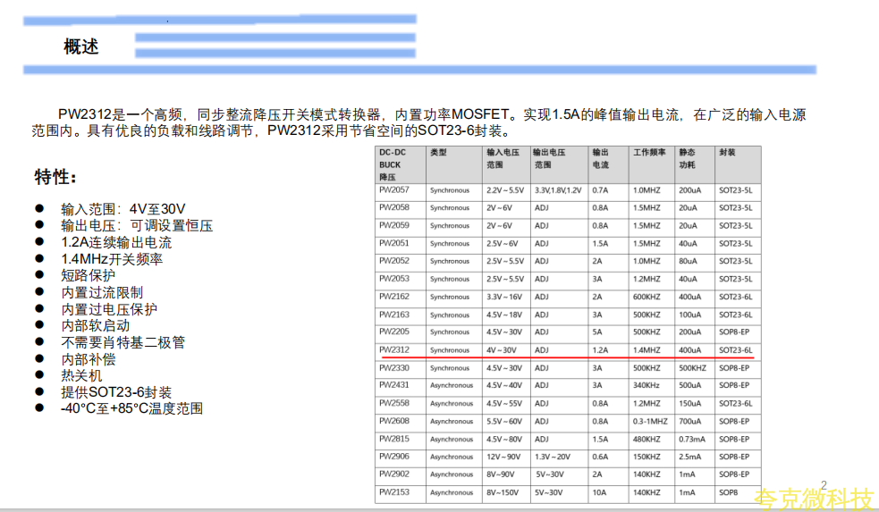
Task: Click the 输入范围：4V至30V bullet item
Action: pyautogui.click(x=123, y=209)
